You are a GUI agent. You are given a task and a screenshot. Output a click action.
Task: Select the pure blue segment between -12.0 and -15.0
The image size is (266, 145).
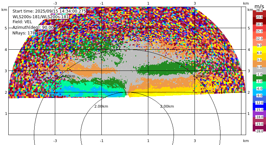pyautogui.click(x=259, y=107)
